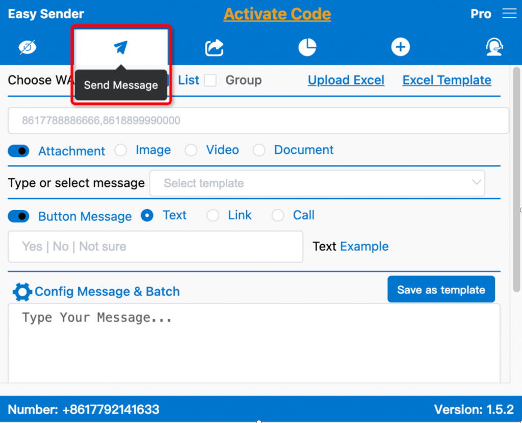
Task: Check the Group checkbox
Action: click(x=211, y=80)
